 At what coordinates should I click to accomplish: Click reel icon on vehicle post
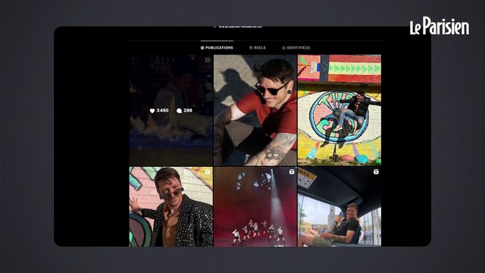376,171
